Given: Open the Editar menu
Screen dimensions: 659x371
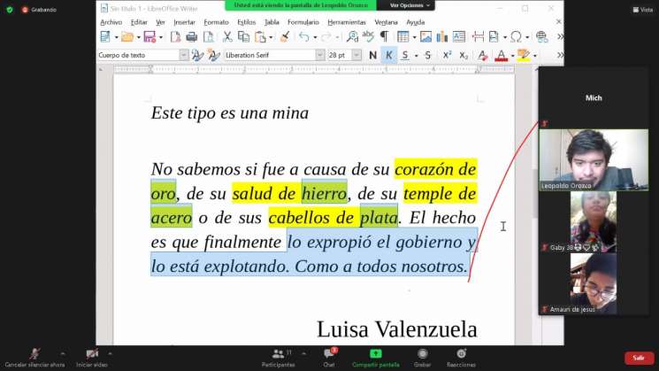Looking at the screenshot, I should click(139, 22).
